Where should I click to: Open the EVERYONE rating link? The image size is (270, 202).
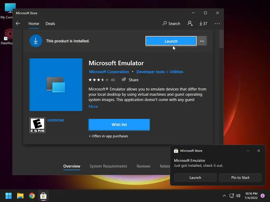click(56, 120)
